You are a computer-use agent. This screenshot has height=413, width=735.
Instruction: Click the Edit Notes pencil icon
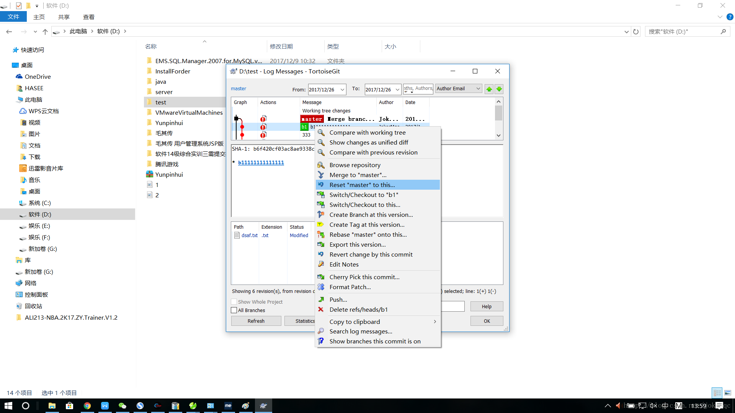pyautogui.click(x=321, y=264)
